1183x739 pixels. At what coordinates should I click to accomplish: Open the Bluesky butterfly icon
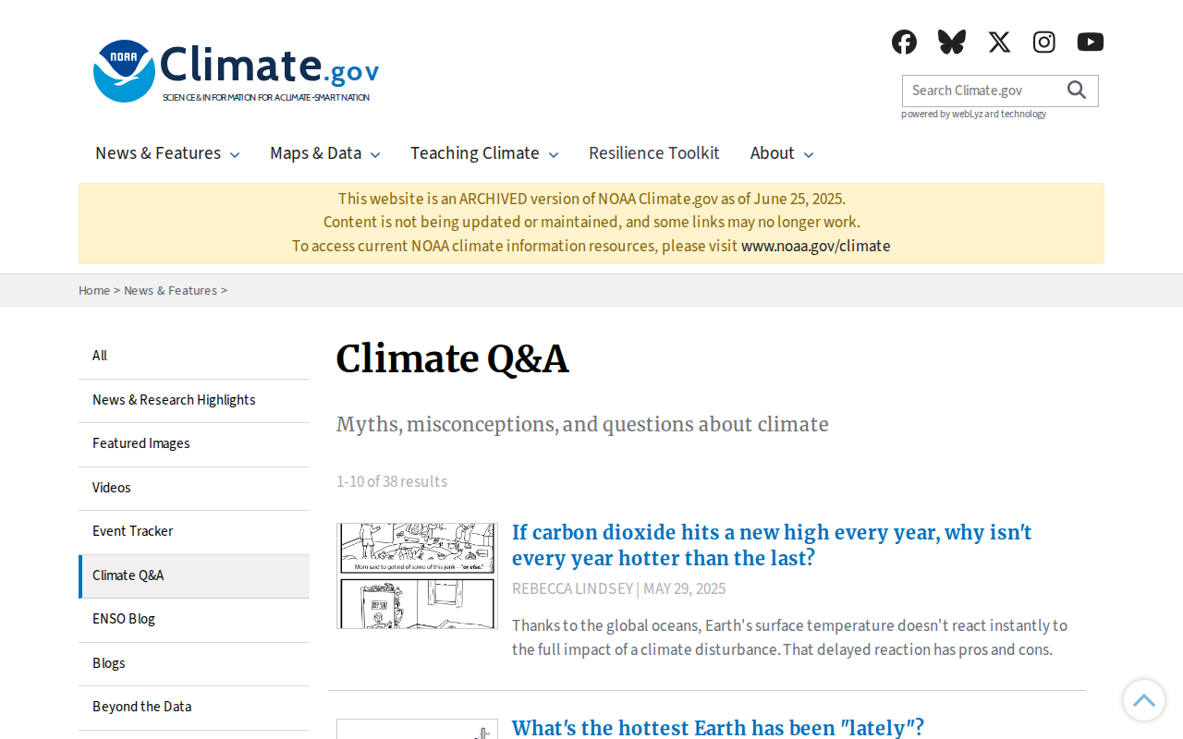952,42
